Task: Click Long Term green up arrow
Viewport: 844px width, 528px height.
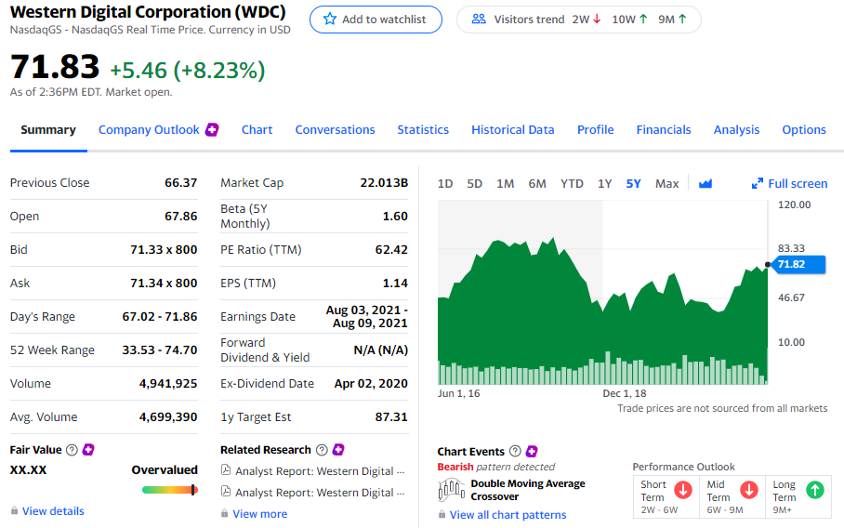Action: 815,490
